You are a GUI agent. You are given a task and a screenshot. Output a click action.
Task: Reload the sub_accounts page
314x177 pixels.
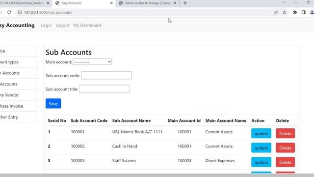(9, 12)
